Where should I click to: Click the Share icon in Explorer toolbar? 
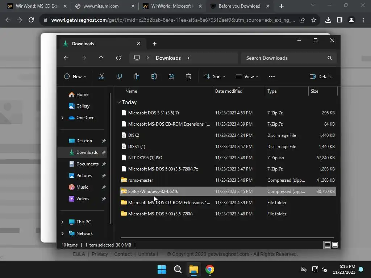pos(171,77)
